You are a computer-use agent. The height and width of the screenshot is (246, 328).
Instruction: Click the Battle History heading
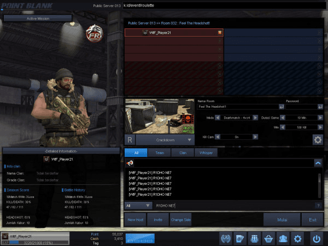coord(74,190)
